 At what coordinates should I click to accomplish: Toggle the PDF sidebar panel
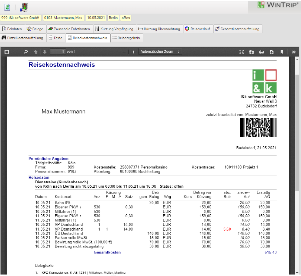pyautogui.click(x=7, y=52)
